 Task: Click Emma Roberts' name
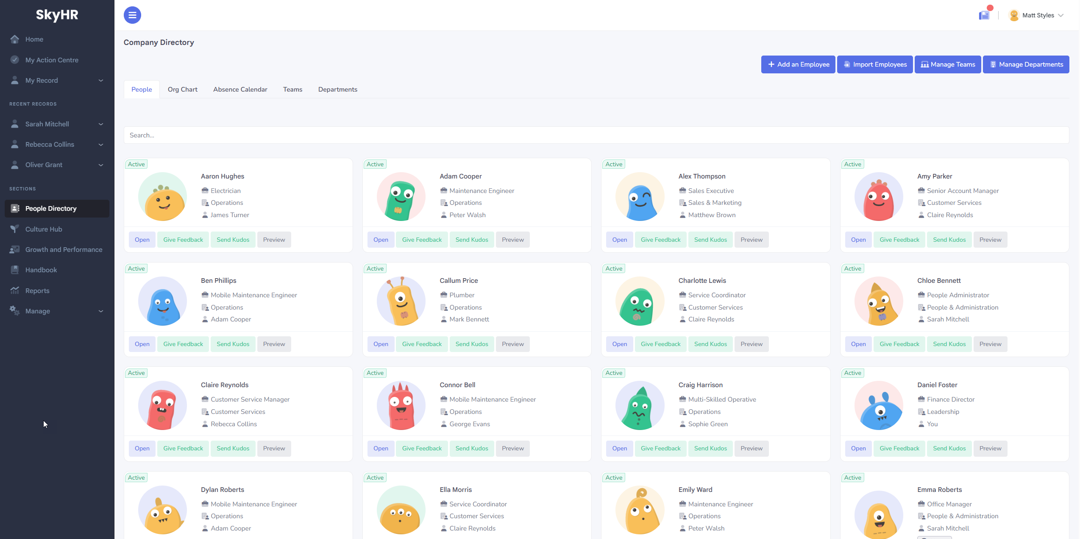tap(939, 489)
